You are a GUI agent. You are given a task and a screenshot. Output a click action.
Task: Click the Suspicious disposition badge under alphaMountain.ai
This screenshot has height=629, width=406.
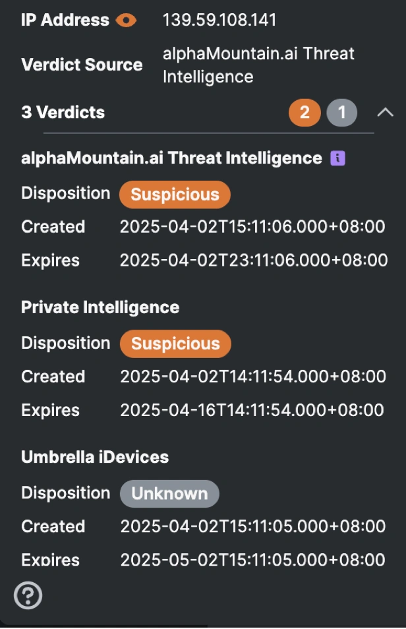174,193
